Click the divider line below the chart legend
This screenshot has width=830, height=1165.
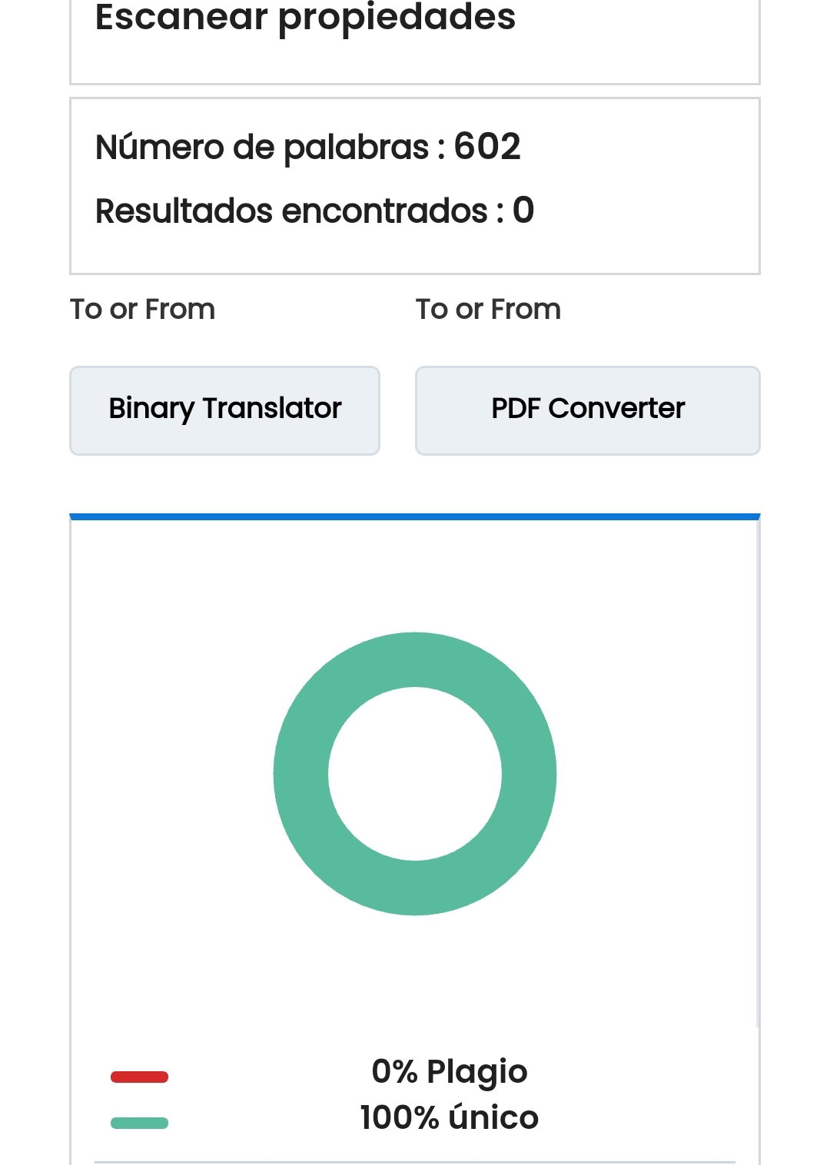coord(415,1162)
